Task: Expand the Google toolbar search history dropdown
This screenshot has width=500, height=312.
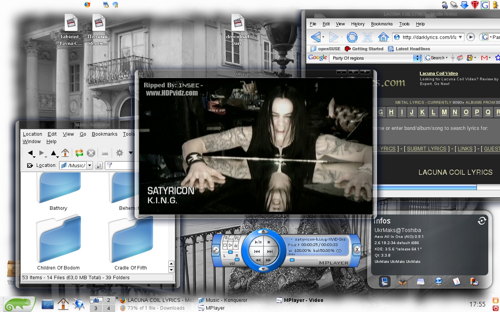Action: click(418, 58)
